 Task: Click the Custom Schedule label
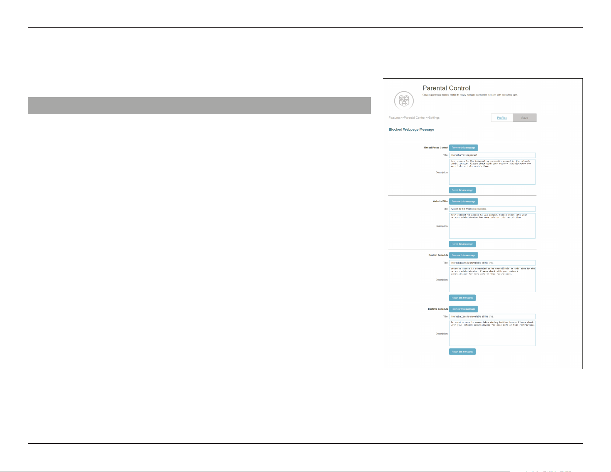[438, 255]
